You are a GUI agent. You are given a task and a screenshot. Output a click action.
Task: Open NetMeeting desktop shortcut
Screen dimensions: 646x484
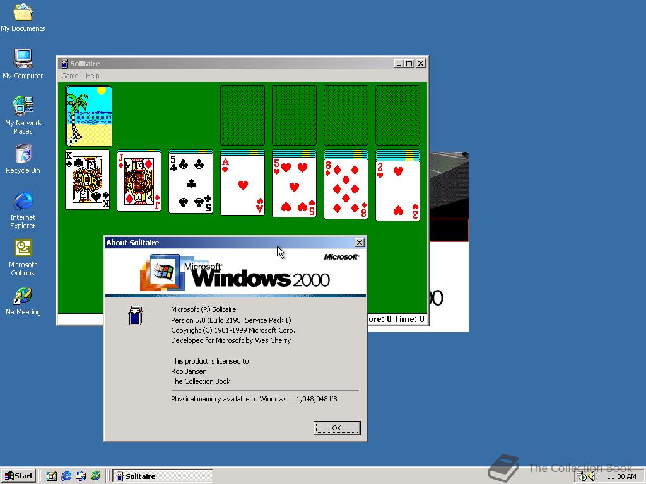pyautogui.click(x=23, y=301)
